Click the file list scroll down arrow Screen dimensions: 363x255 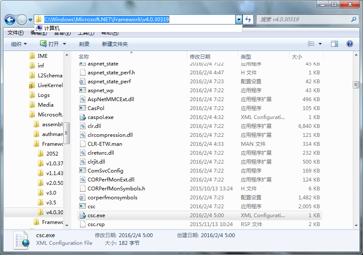(x=356, y=225)
